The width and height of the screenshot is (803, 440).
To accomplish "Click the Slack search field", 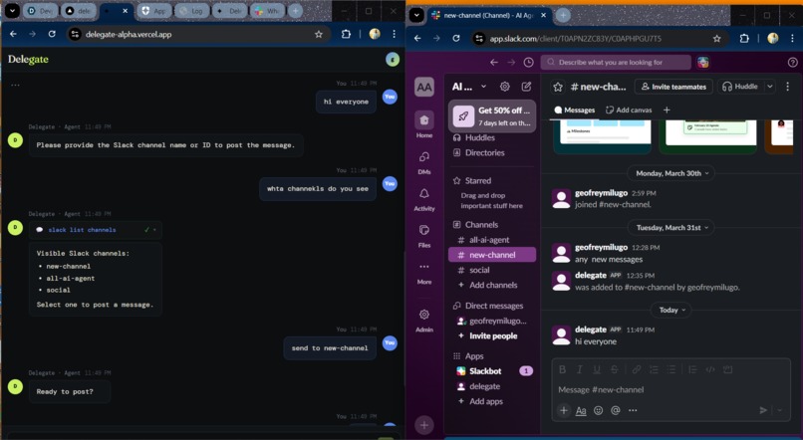I will click(x=616, y=63).
